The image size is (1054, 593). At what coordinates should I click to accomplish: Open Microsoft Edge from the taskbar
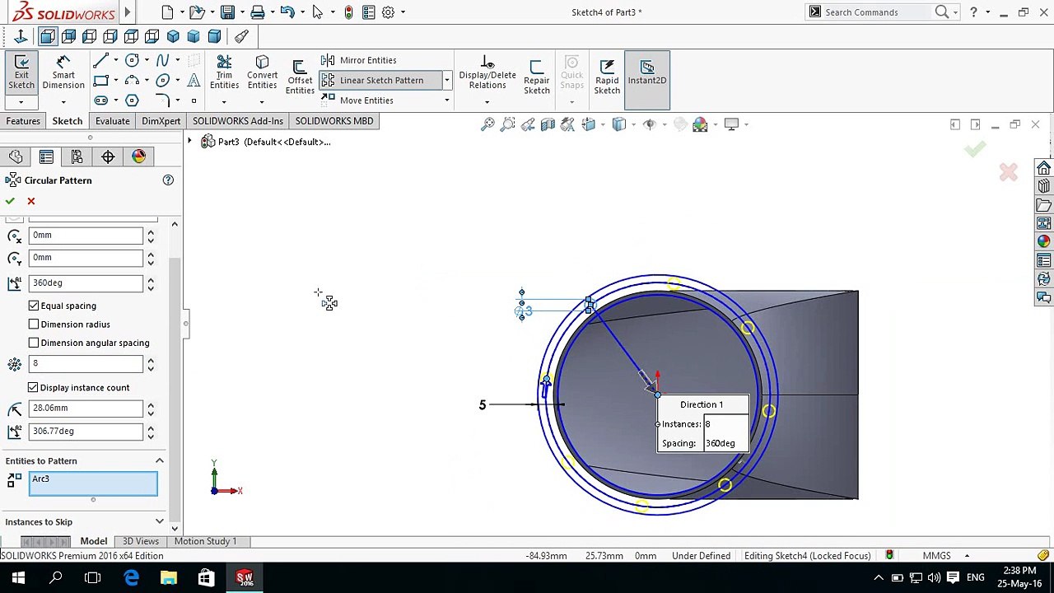coord(132,578)
